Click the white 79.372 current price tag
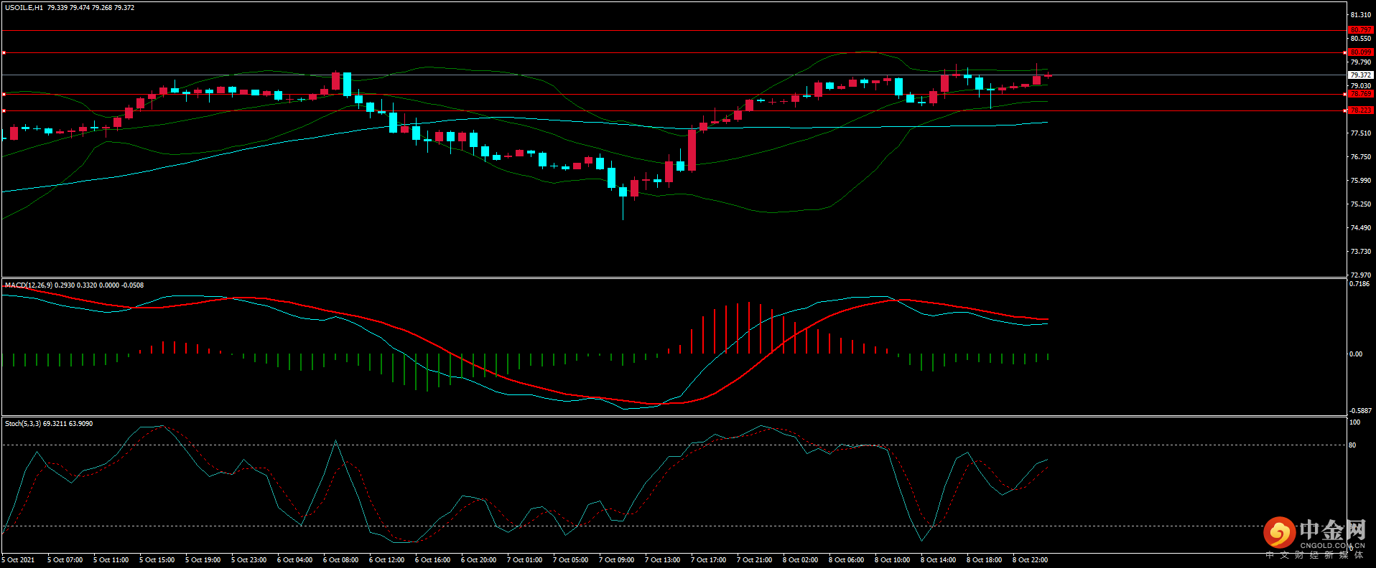1376x568 pixels. (x=1360, y=75)
